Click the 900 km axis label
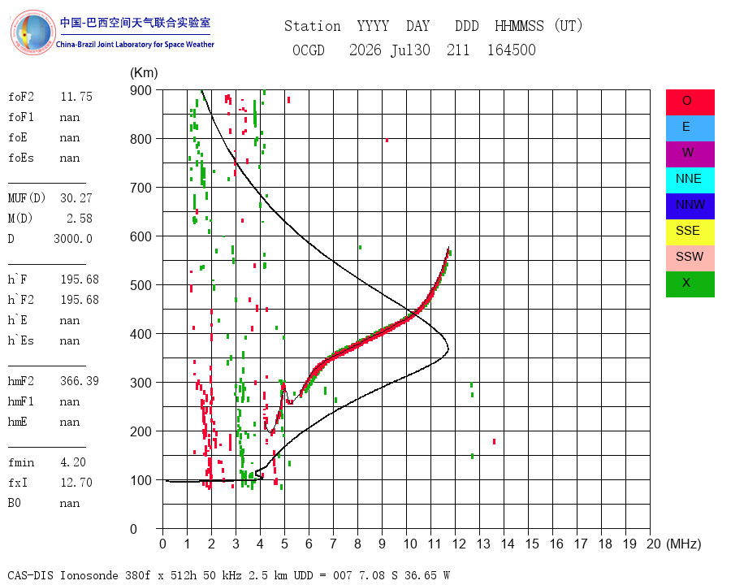Screen dimensions: 731x585 (x=141, y=90)
